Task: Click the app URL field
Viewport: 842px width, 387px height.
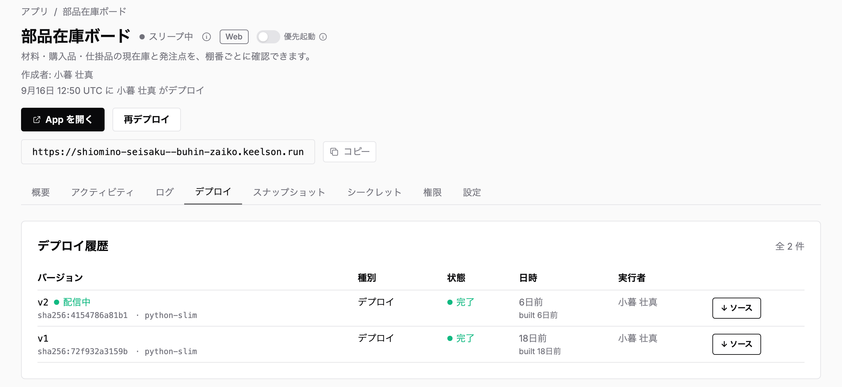Action: coord(168,152)
